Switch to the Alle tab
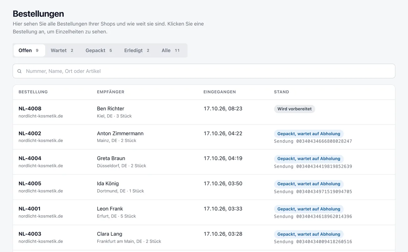This screenshot has width=408, height=252. pos(171,50)
